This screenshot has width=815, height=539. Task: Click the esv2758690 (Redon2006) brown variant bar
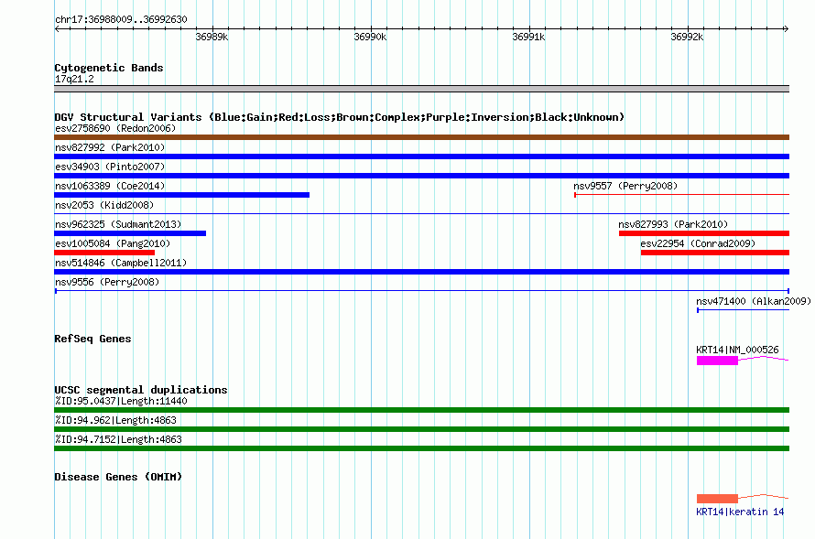point(421,137)
